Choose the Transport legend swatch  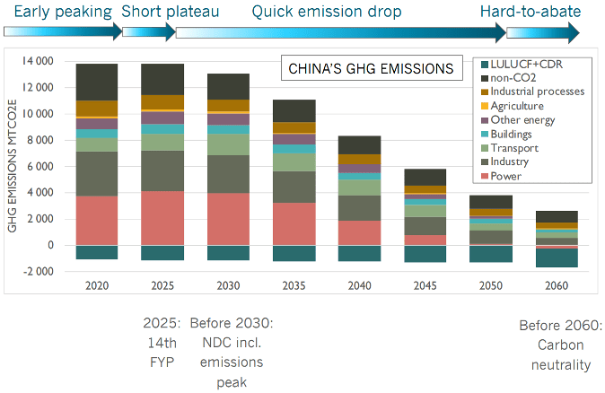[x=486, y=148]
